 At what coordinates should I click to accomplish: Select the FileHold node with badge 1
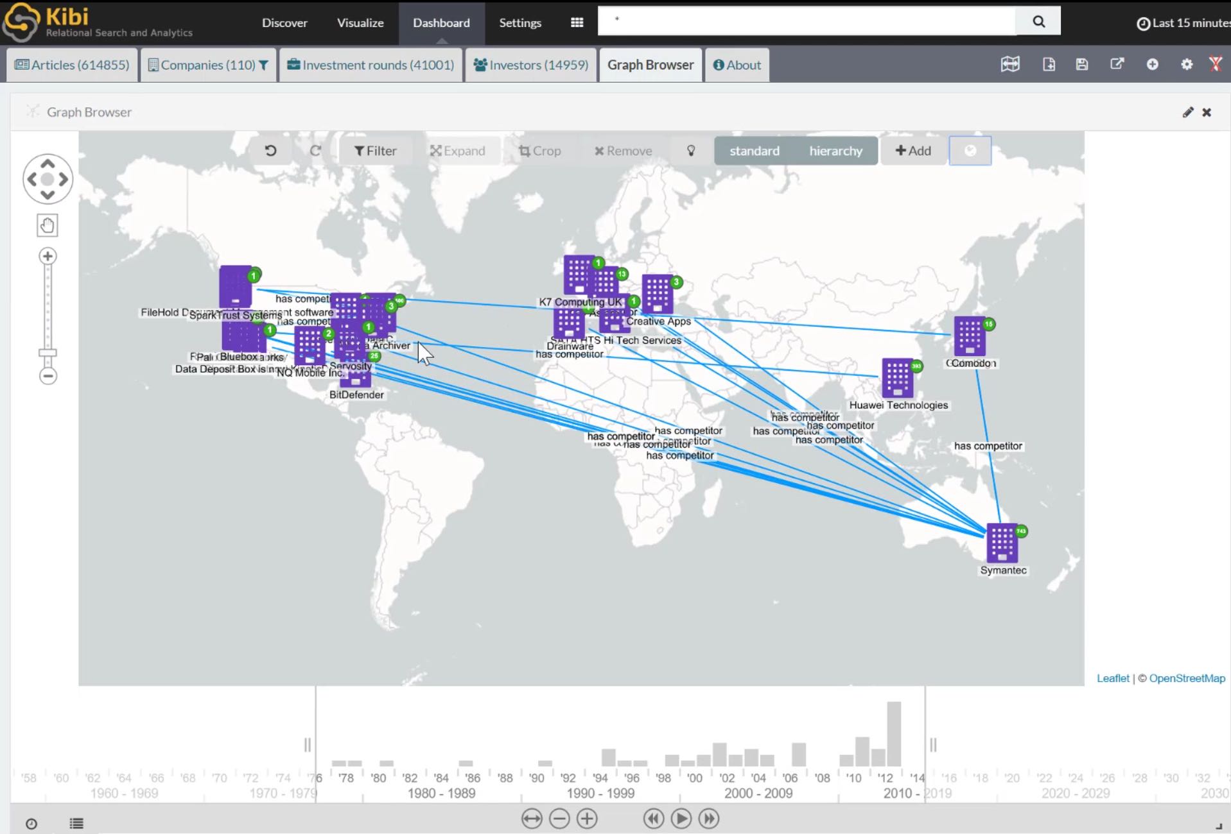click(236, 287)
